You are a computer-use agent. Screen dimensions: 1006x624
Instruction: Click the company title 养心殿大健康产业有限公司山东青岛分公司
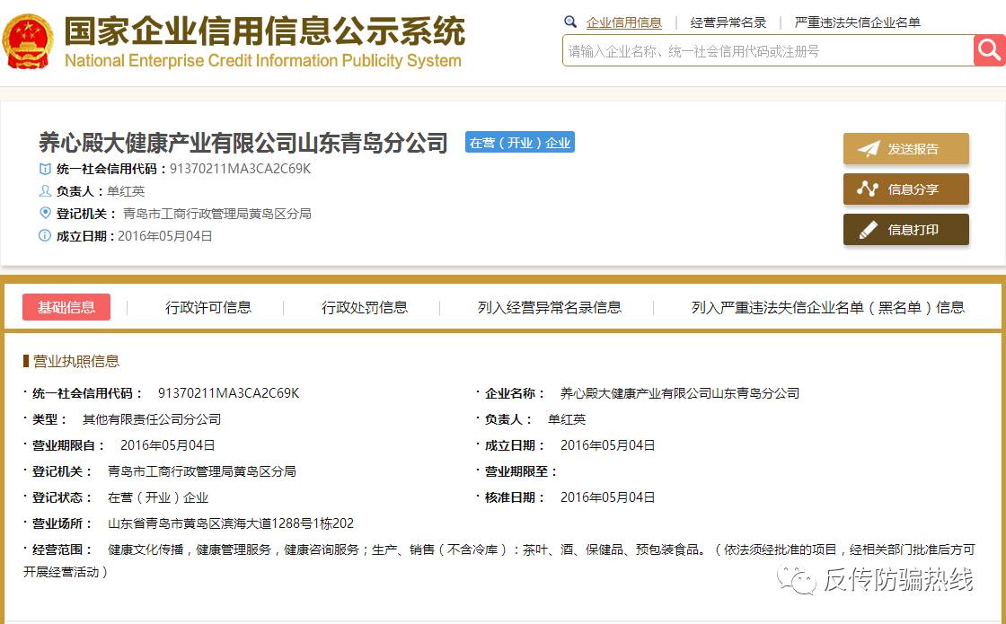pos(243,143)
